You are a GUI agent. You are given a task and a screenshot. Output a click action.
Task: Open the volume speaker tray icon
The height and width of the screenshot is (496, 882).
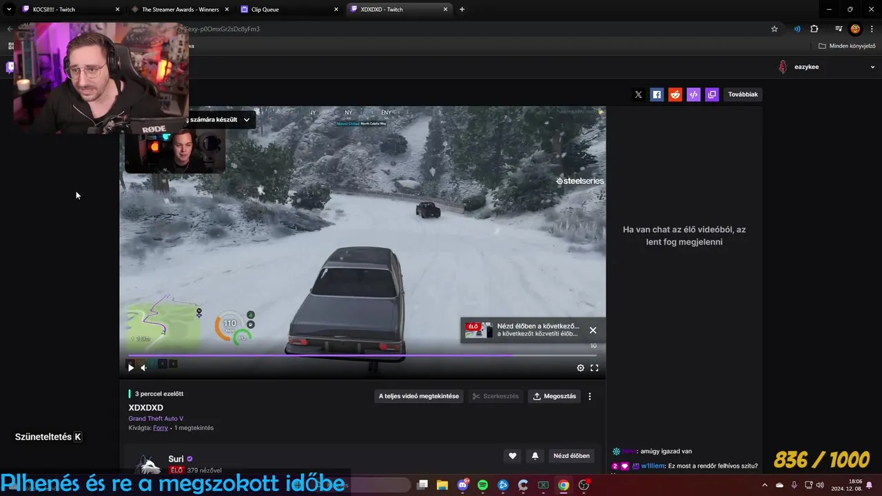pos(820,485)
